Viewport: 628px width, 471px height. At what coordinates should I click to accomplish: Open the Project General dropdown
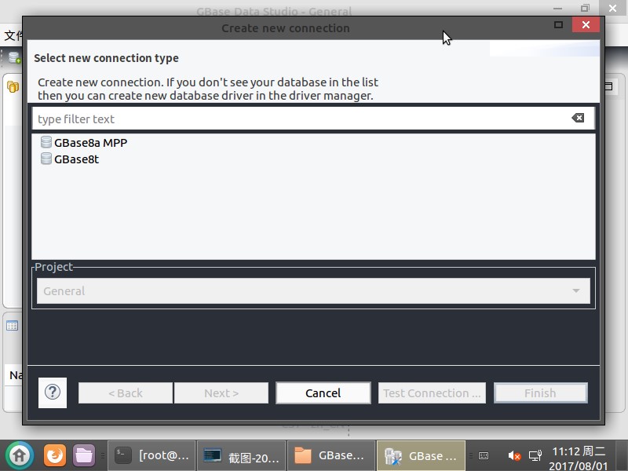tap(313, 290)
